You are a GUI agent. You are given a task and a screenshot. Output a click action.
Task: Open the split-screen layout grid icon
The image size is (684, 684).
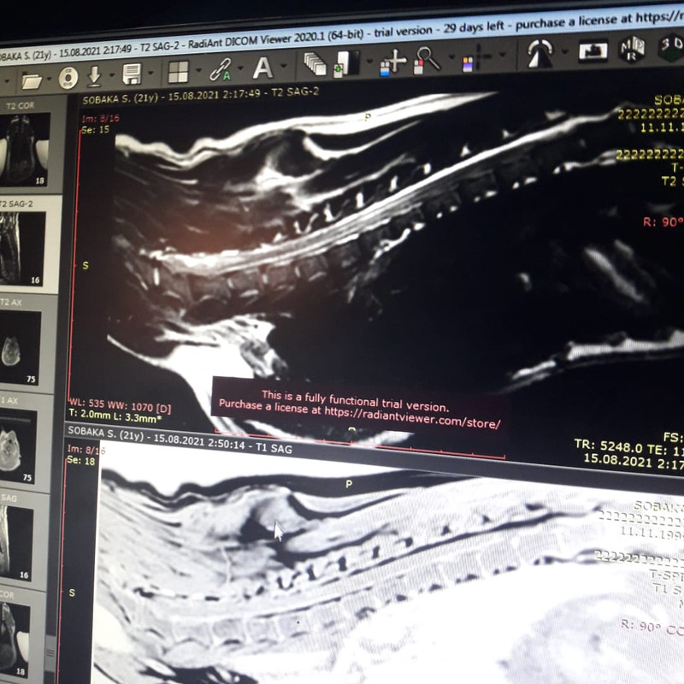click(x=179, y=72)
